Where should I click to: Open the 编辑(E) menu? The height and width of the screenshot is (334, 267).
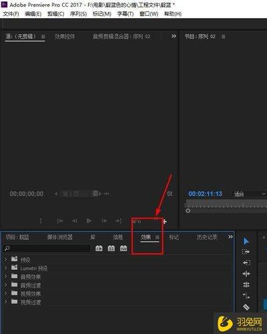(x=33, y=14)
